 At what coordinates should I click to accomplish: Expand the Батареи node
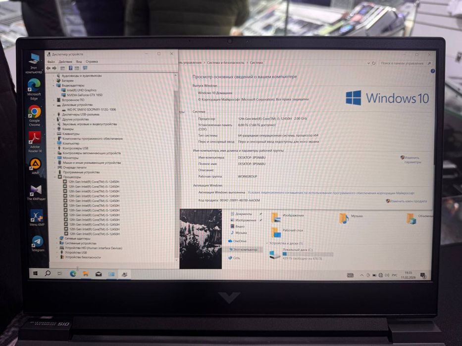[x=54, y=80]
